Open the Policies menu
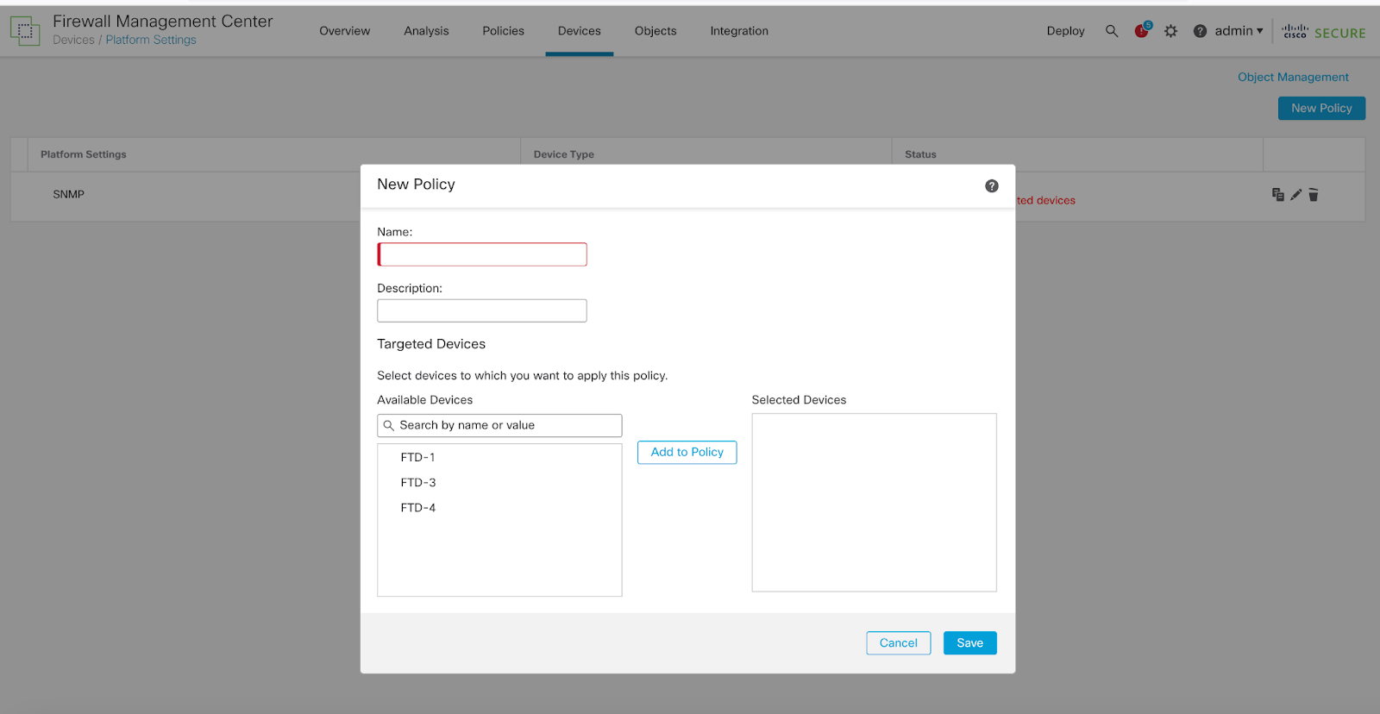Image resolution: width=1380 pixels, height=714 pixels. [503, 31]
